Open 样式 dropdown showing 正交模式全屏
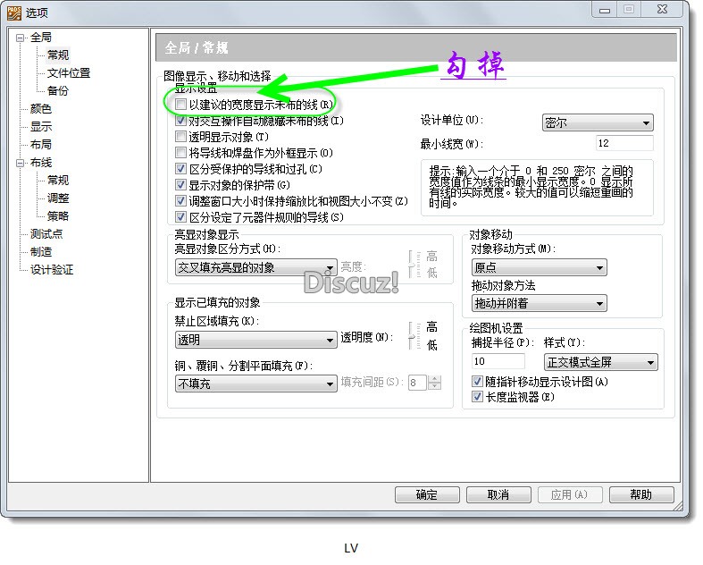703x565 pixels. (601, 362)
